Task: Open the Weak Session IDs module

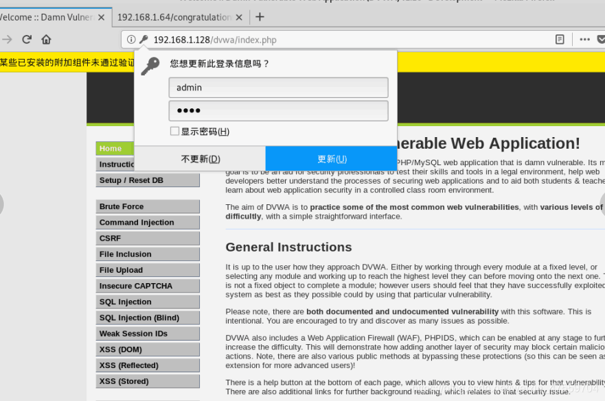Action: tap(148, 334)
